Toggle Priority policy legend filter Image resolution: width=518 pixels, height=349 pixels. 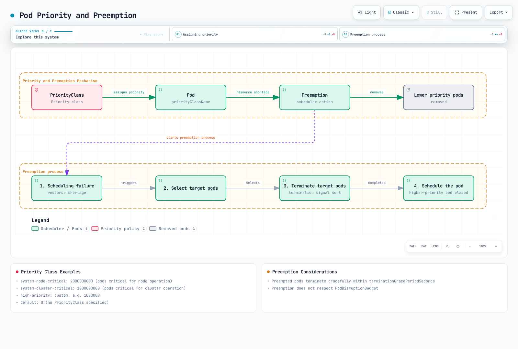[x=119, y=228]
